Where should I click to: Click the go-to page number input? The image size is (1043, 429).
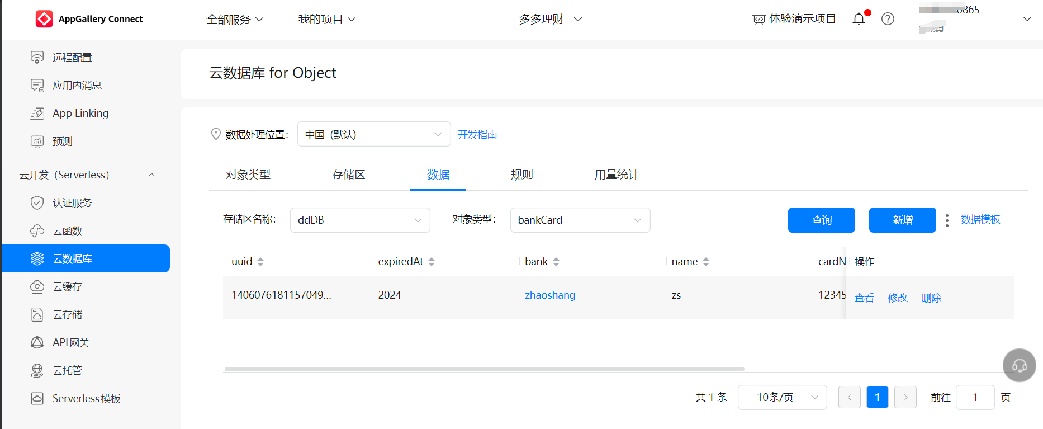coord(975,397)
